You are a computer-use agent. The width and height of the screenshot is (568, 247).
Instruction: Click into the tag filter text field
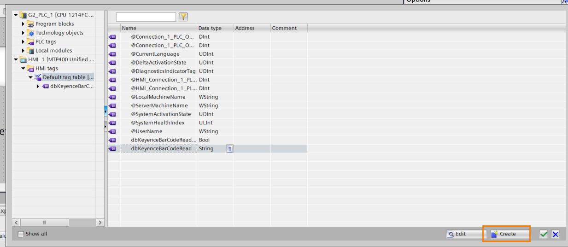(x=146, y=17)
